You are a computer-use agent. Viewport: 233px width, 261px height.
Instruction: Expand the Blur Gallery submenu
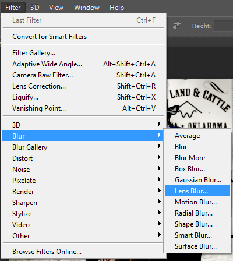(83, 147)
